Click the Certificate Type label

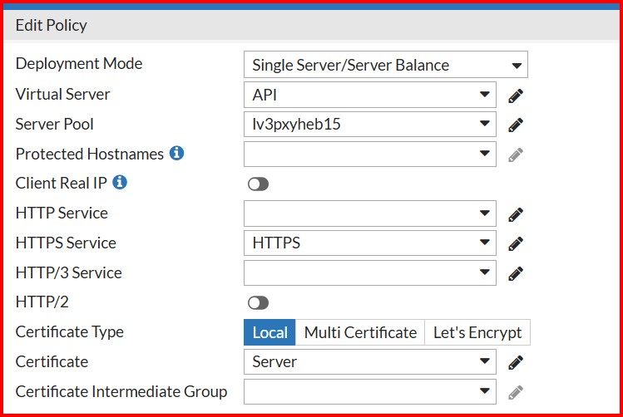(70, 331)
